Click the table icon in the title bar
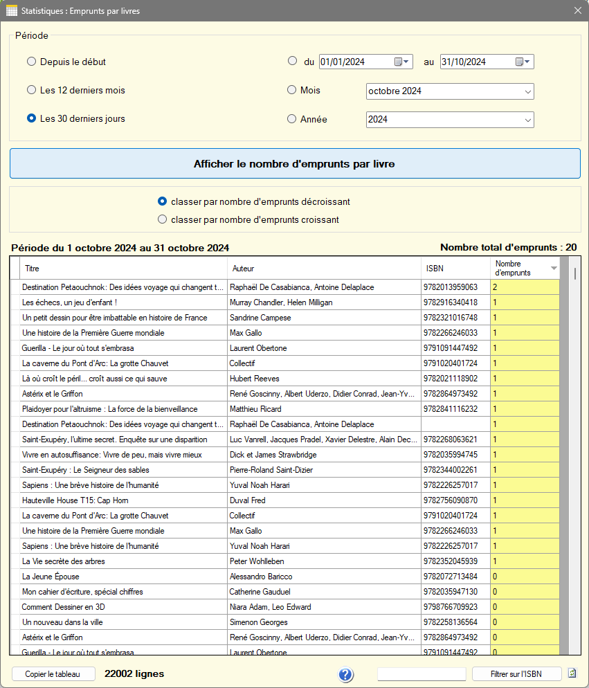The image size is (589, 688). click(x=11, y=10)
